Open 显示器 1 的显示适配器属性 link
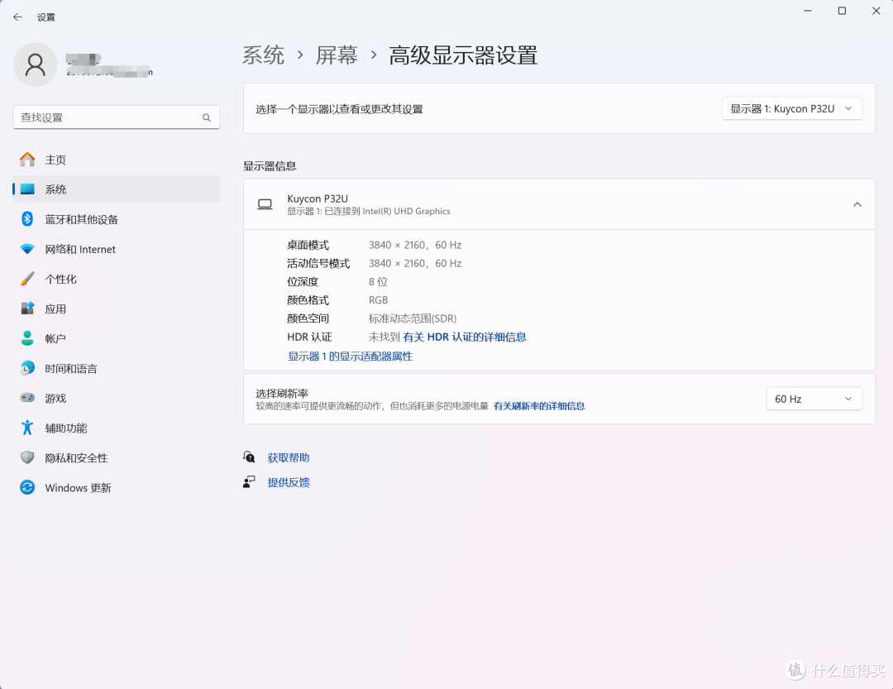Image resolution: width=893 pixels, height=689 pixels. pyautogui.click(x=351, y=356)
